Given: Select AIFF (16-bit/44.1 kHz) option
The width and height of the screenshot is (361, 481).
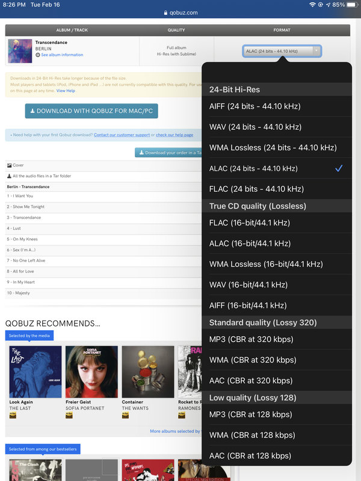Looking at the screenshot, I should click(x=277, y=305).
